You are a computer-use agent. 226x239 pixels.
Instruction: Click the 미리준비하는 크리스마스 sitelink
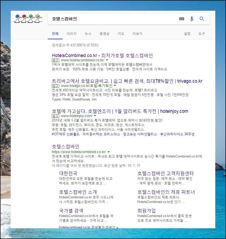[x=101, y=134]
